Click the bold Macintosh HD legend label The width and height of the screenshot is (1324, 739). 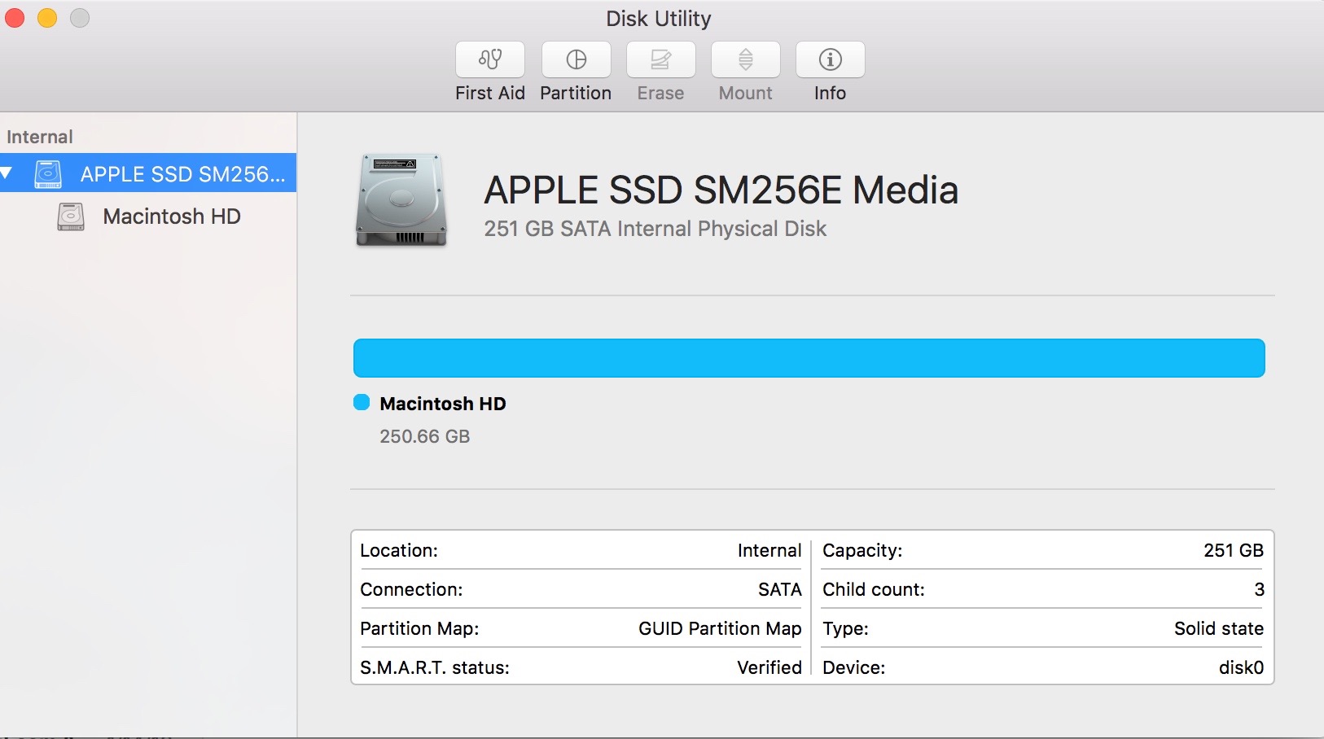tap(443, 404)
